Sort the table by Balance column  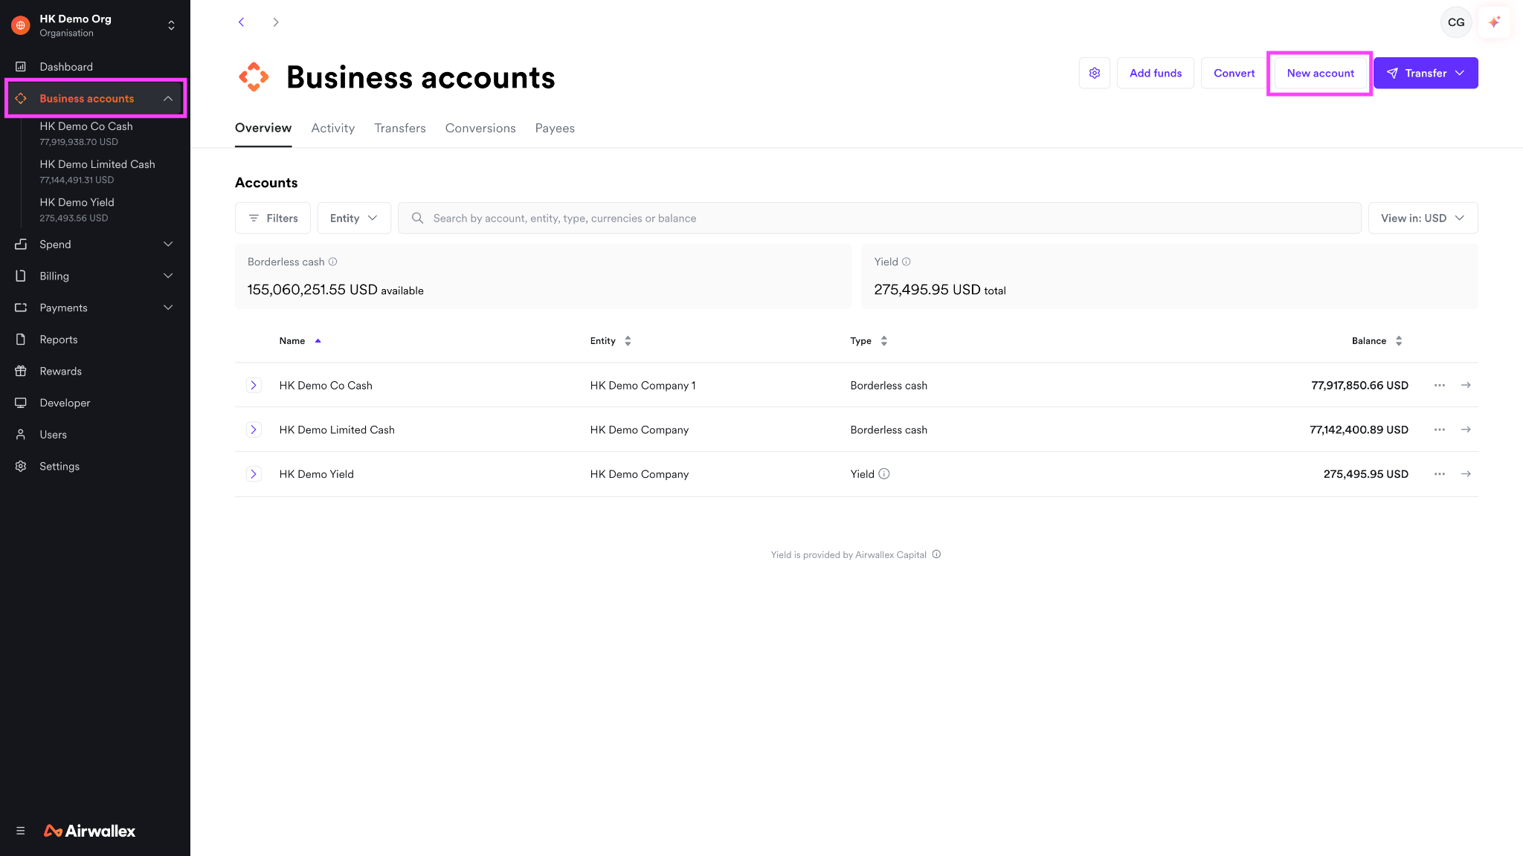point(1377,341)
